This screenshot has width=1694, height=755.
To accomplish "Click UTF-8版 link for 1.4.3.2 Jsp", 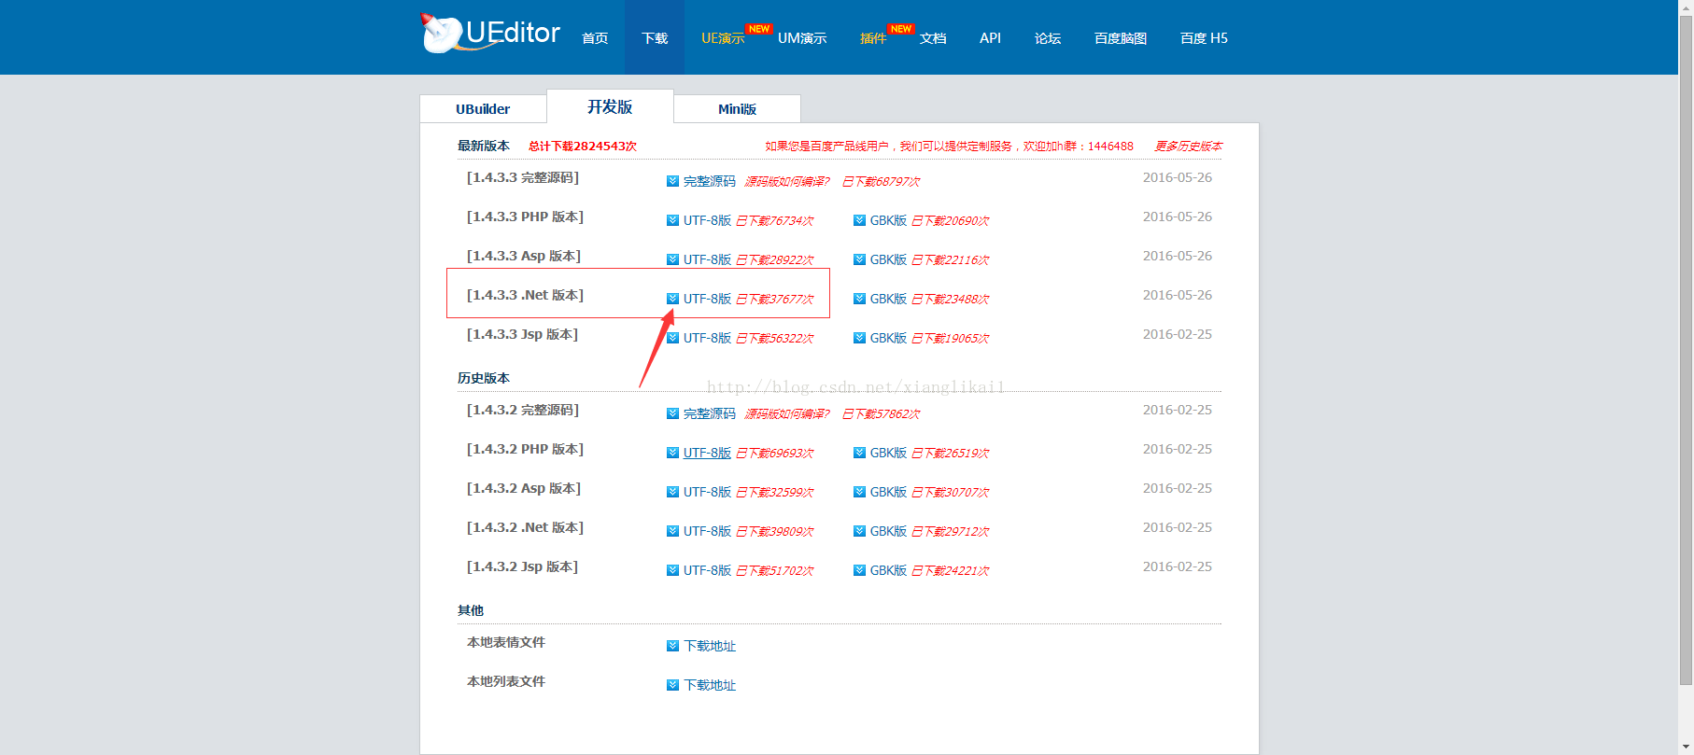I will (x=707, y=570).
